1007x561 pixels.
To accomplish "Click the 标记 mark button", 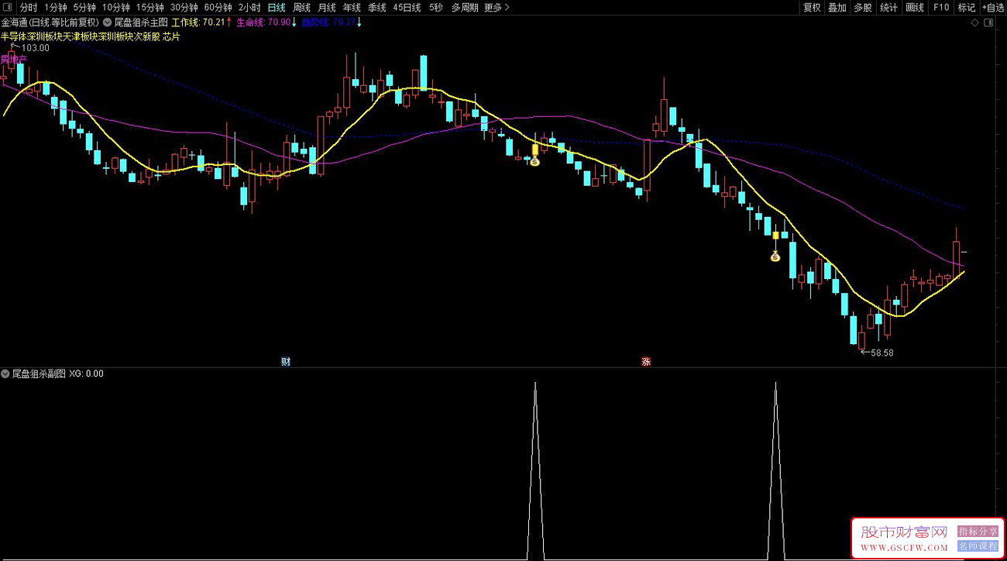I will pyautogui.click(x=967, y=8).
